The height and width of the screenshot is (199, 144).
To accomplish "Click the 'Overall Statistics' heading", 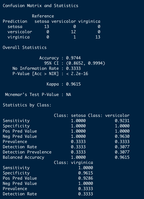I will click(x=25, y=47).
